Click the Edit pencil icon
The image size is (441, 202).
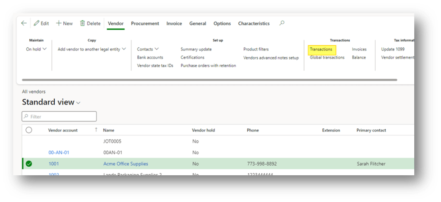[37, 23]
